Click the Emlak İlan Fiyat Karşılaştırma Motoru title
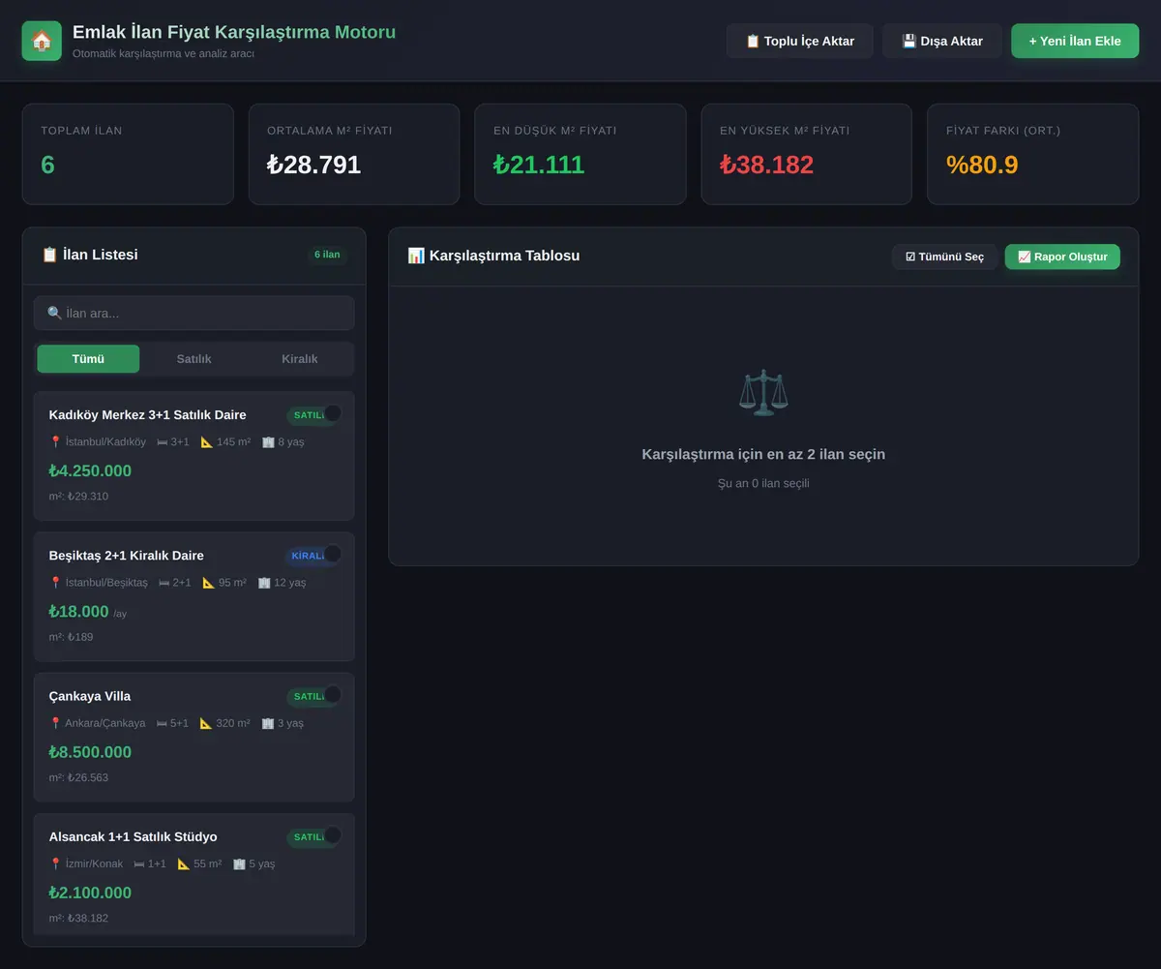Image resolution: width=1161 pixels, height=969 pixels. click(x=234, y=32)
